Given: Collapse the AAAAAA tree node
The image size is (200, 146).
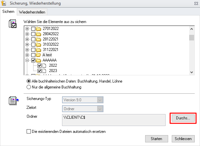Looking at the screenshot, I should (27, 60).
